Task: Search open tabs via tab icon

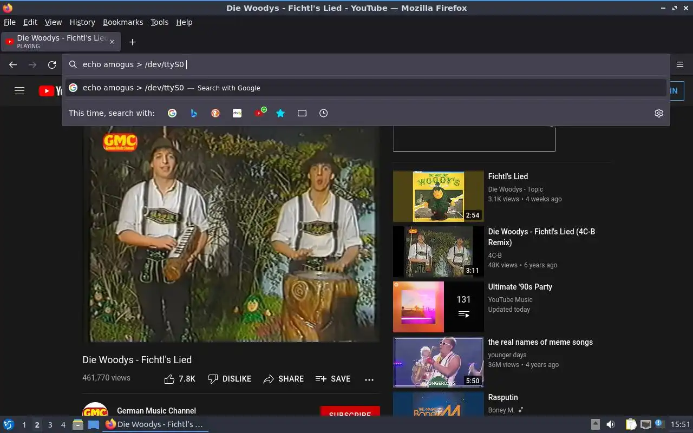Action: 302,113
